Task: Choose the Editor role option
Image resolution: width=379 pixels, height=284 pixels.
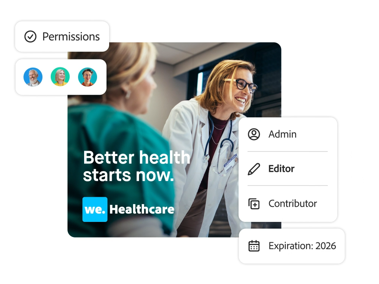Action: 288,169
